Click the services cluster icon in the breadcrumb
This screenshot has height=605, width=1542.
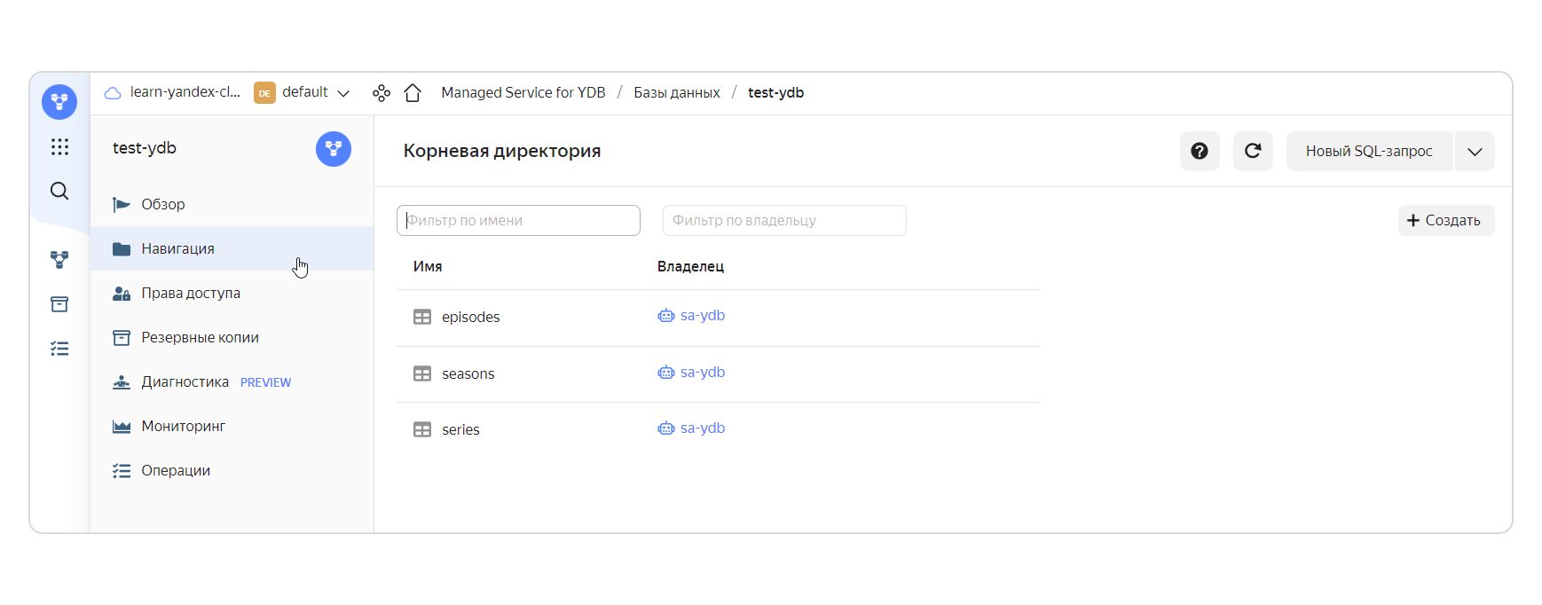click(x=382, y=93)
